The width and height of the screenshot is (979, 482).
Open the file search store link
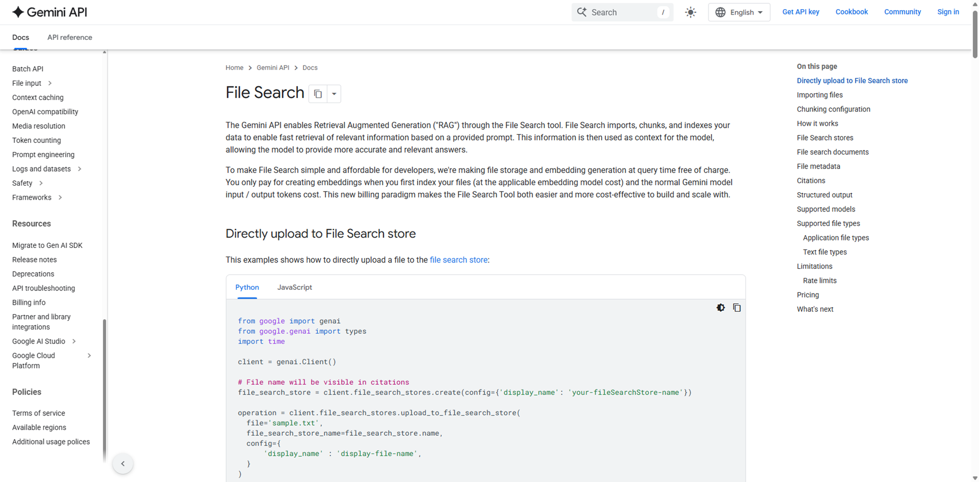click(458, 260)
